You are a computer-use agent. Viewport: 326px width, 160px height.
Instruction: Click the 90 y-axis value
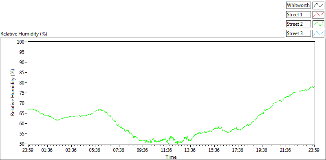22,62
